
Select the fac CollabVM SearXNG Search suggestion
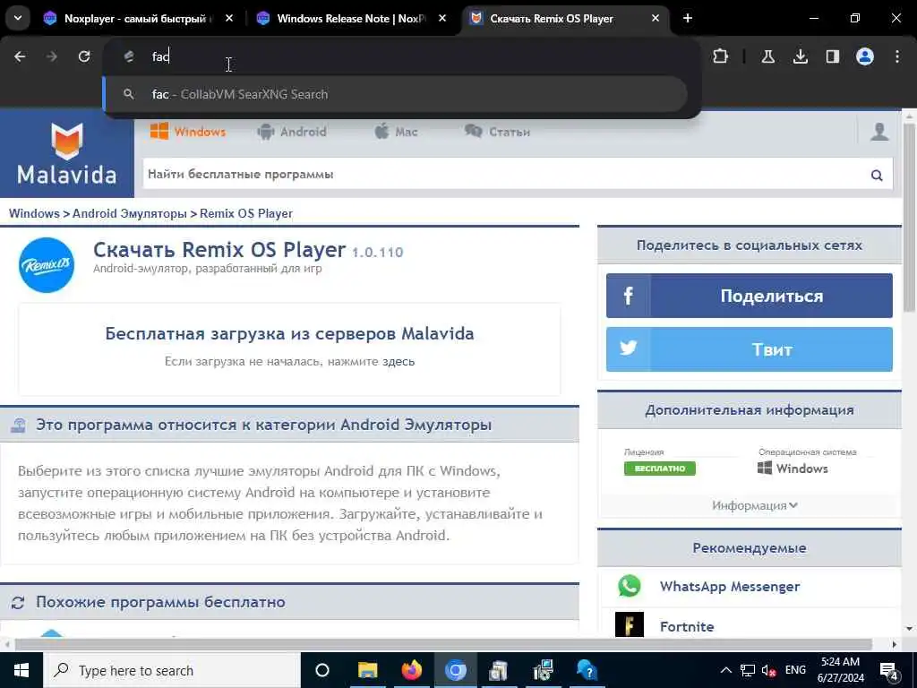click(395, 94)
